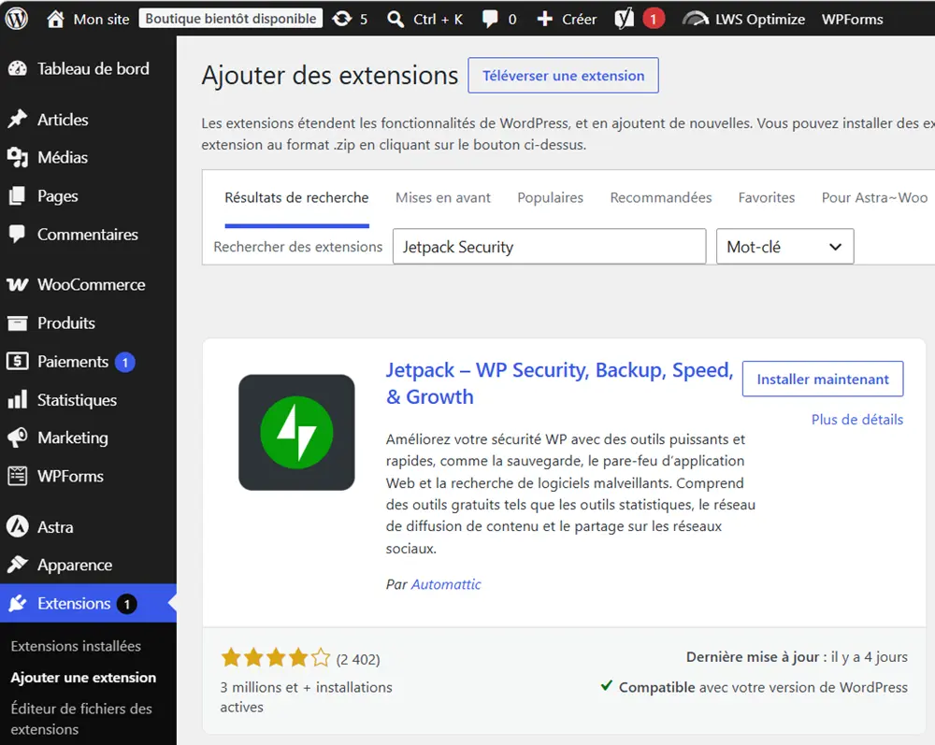The width and height of the screenshot is (935, 745).
Task: Open the Pour Astra~Woo tab
Action: 874,198
